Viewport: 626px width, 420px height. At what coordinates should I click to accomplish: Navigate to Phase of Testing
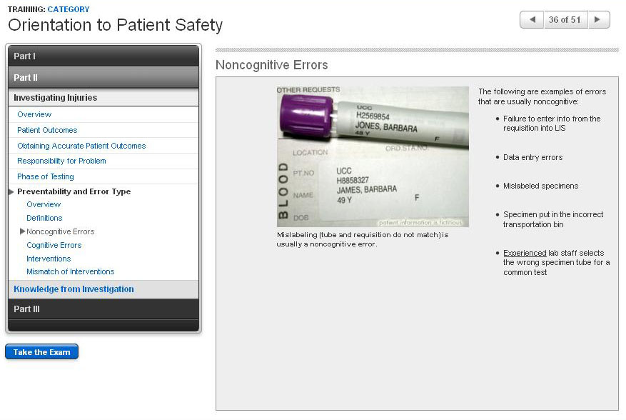tap(46, 176)
